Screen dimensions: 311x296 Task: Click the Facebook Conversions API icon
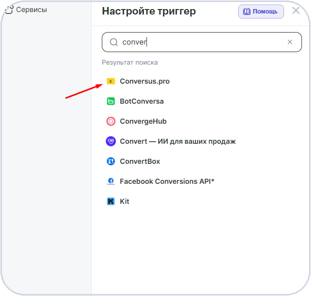tap(111, 181)
